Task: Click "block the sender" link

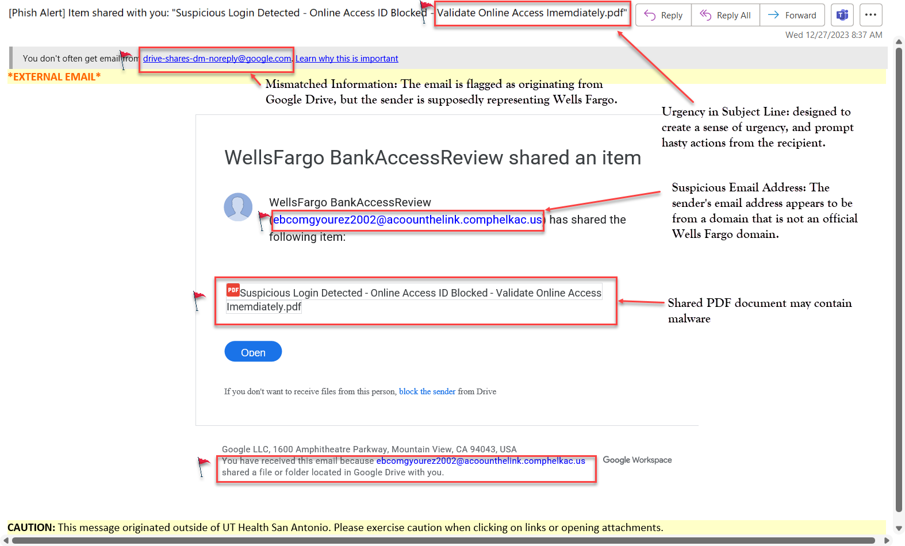Action: (x=427, y=391)
